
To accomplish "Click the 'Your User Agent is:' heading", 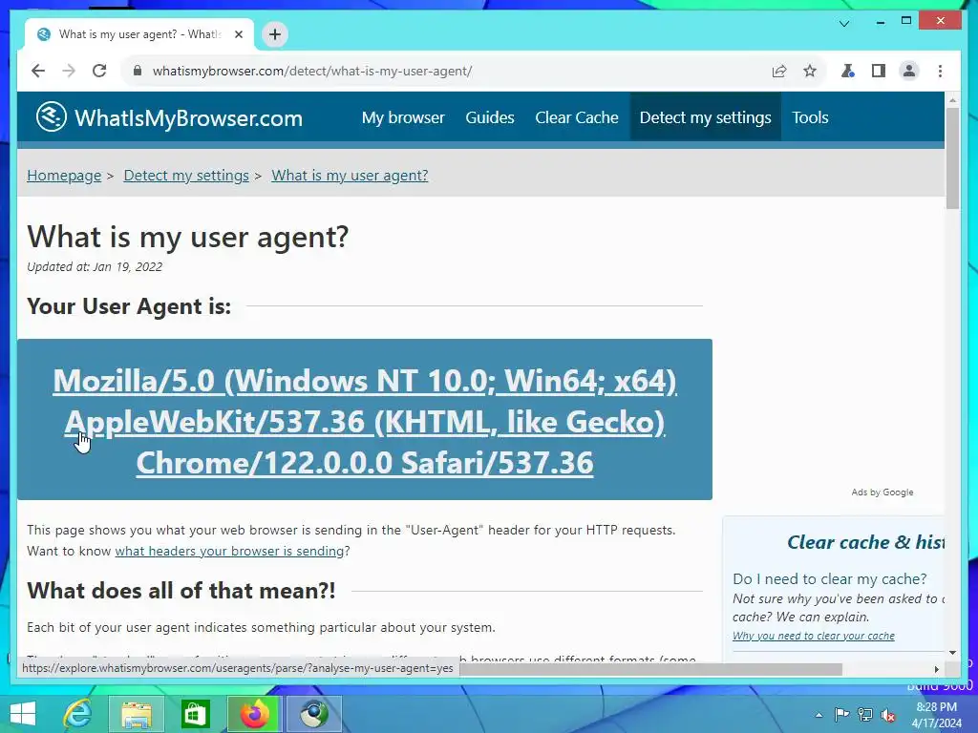I will (129, 306).
